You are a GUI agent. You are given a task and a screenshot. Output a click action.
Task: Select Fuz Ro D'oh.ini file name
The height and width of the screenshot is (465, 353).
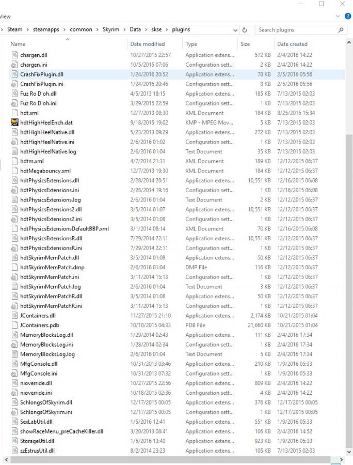pyautogui.click(x=38, y=103)
